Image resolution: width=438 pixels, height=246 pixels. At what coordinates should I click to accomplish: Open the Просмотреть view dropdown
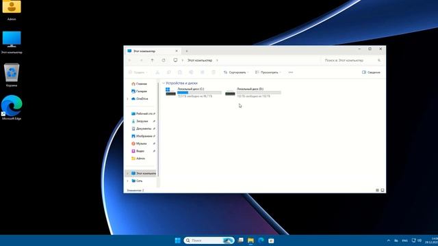pyautogui.click(x=268, y=72)
